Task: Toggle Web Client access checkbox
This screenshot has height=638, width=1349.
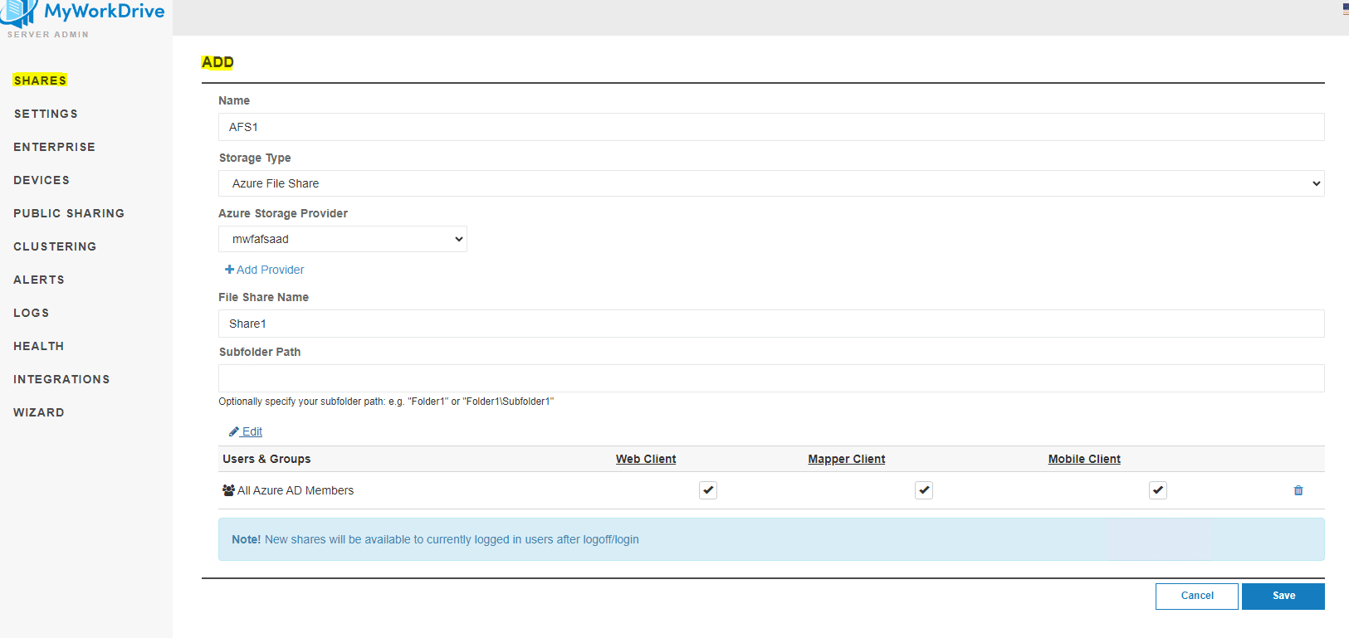Action: (707, 490)
